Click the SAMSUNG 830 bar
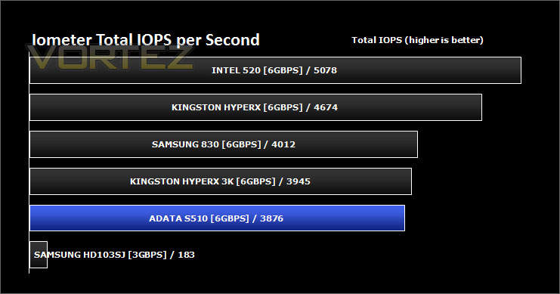This screenshot has width=560, height=294. point(224,144)
